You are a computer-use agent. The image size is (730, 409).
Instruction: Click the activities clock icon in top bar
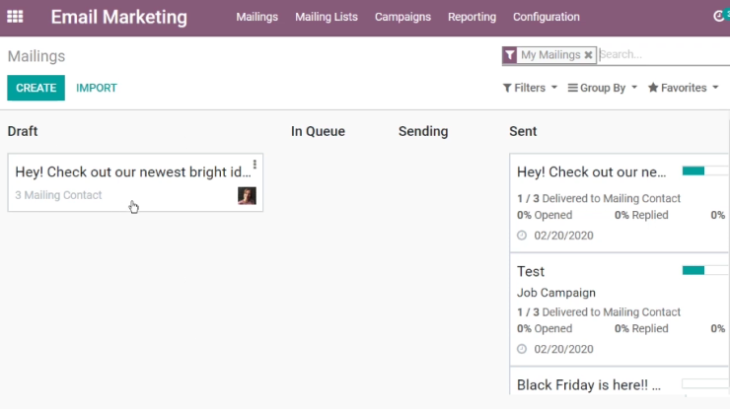tap(718, 17)
